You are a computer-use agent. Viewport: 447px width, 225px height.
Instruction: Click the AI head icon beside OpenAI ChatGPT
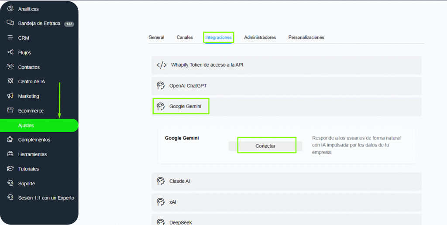pyautogui.click(x=161, y=86)
